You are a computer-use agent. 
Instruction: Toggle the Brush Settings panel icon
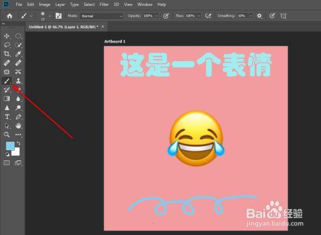[58, 16]
